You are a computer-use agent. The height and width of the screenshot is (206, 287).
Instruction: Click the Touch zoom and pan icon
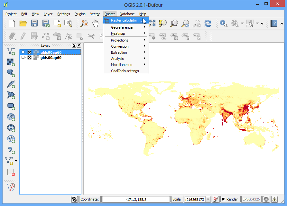point(84,23)
